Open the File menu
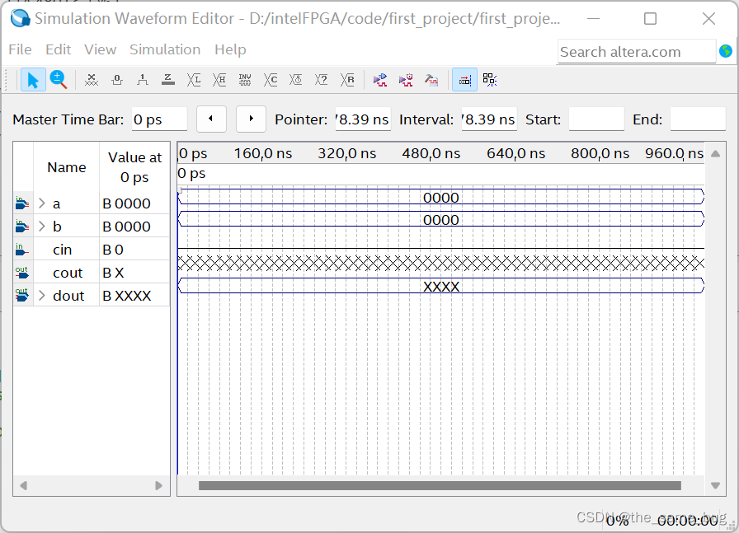The height and width of the screenshot is (533, 739). (21, 49)
